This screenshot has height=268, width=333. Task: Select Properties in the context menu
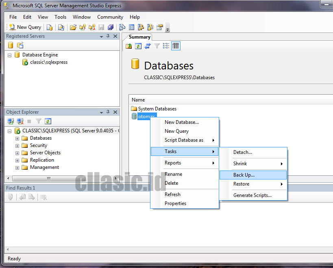tap(185, 203)
